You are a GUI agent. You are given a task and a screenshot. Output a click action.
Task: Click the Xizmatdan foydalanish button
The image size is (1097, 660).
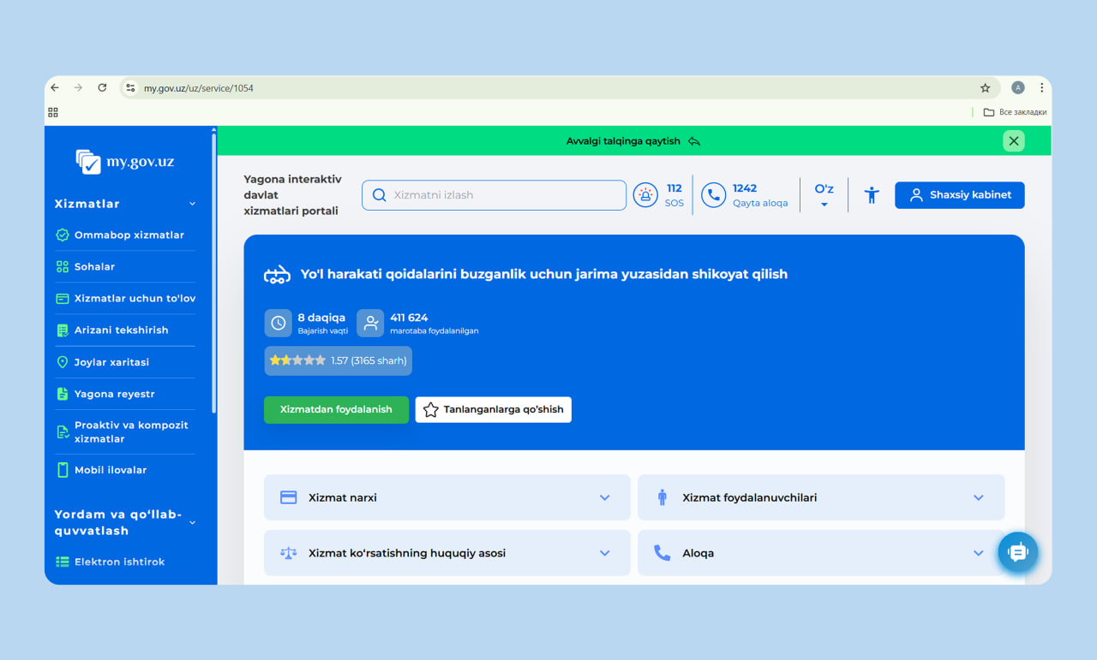[x=336, y=409]
